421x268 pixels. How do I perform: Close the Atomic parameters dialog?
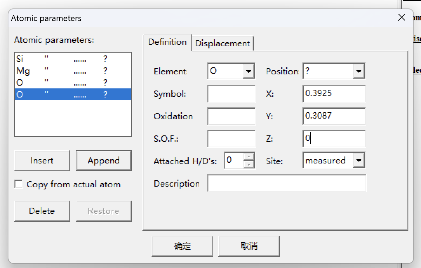[x=402, y=18]
